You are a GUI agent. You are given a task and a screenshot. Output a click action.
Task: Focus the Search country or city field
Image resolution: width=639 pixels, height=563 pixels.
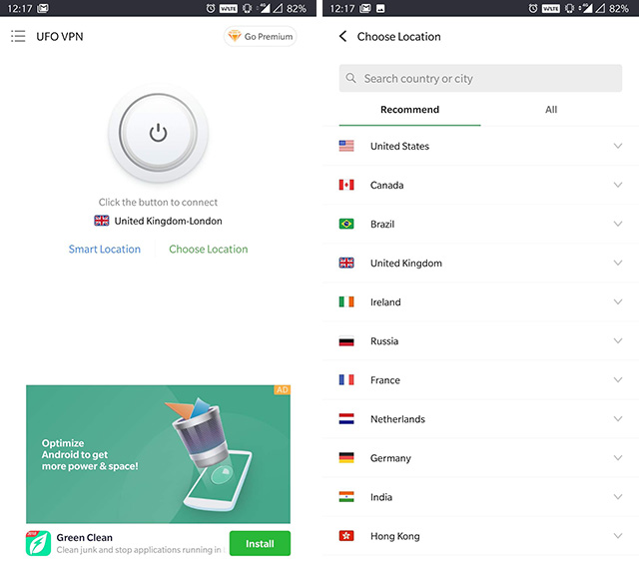(480, 78)
